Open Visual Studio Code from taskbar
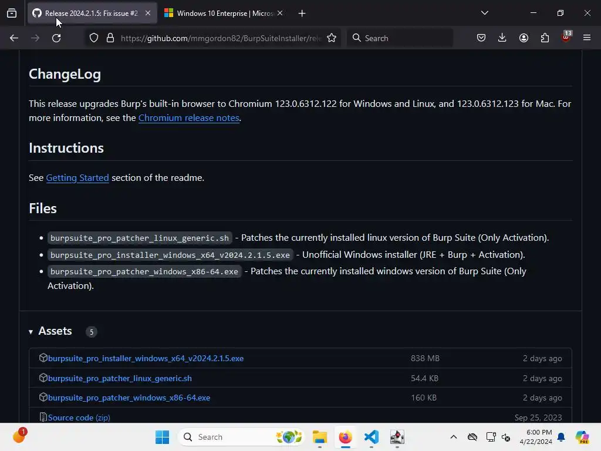This screenshot has width=601, height=451. [372, 437]
